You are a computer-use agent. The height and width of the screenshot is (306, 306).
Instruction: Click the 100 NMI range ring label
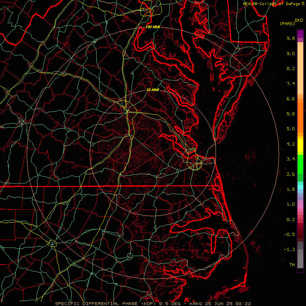coord(153,27)
